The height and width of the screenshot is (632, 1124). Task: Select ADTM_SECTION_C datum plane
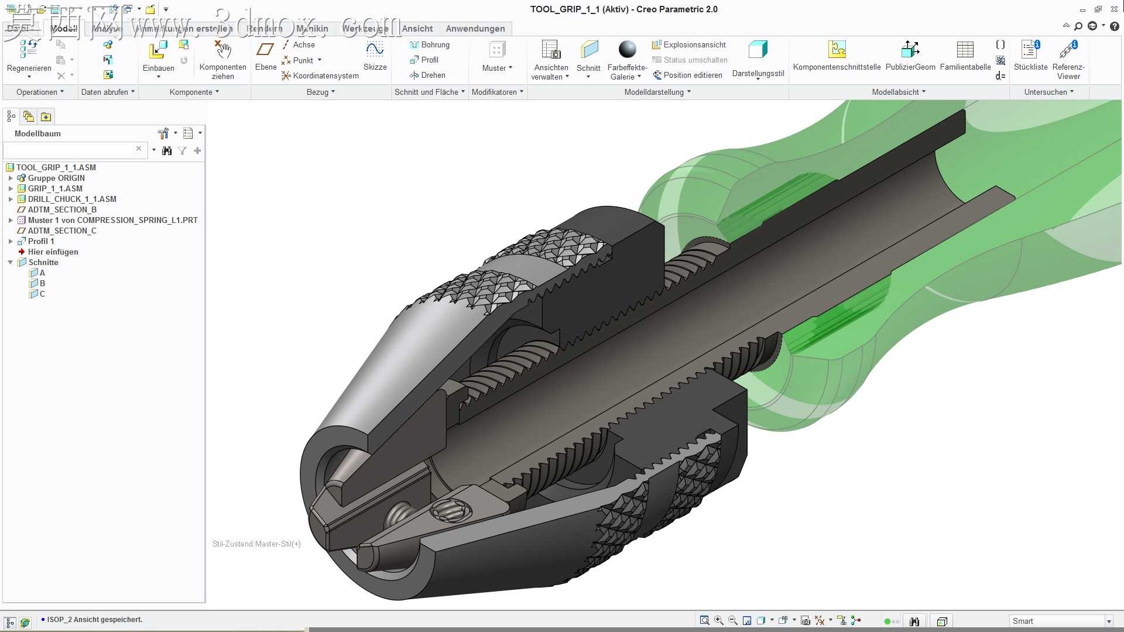click(62, 231)
